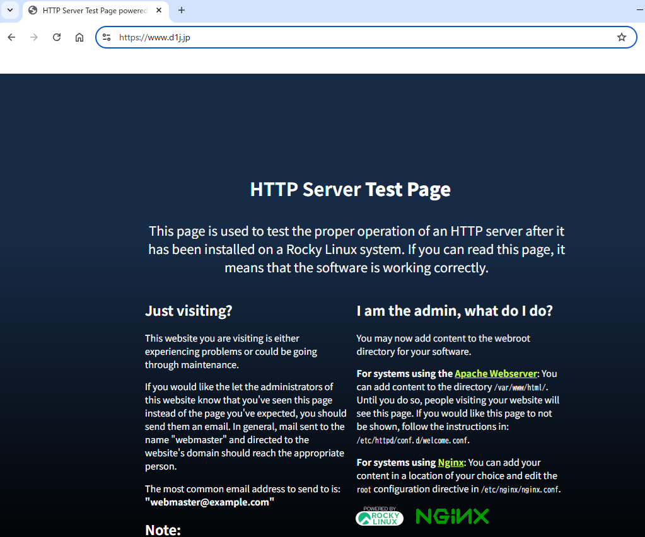Click the Powered by Rocky Linux logo
645x537 pixels.
point(380,516)
